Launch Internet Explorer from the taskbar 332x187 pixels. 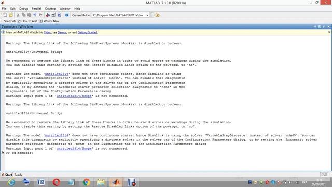click(x=11, y=182)
